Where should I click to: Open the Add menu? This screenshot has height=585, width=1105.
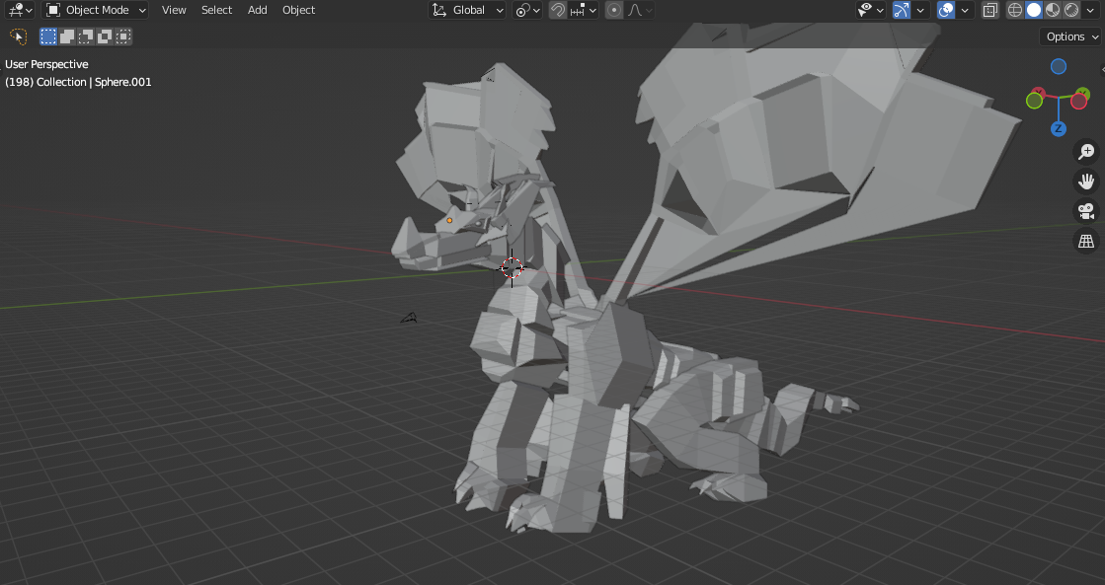tap(257, 10)
